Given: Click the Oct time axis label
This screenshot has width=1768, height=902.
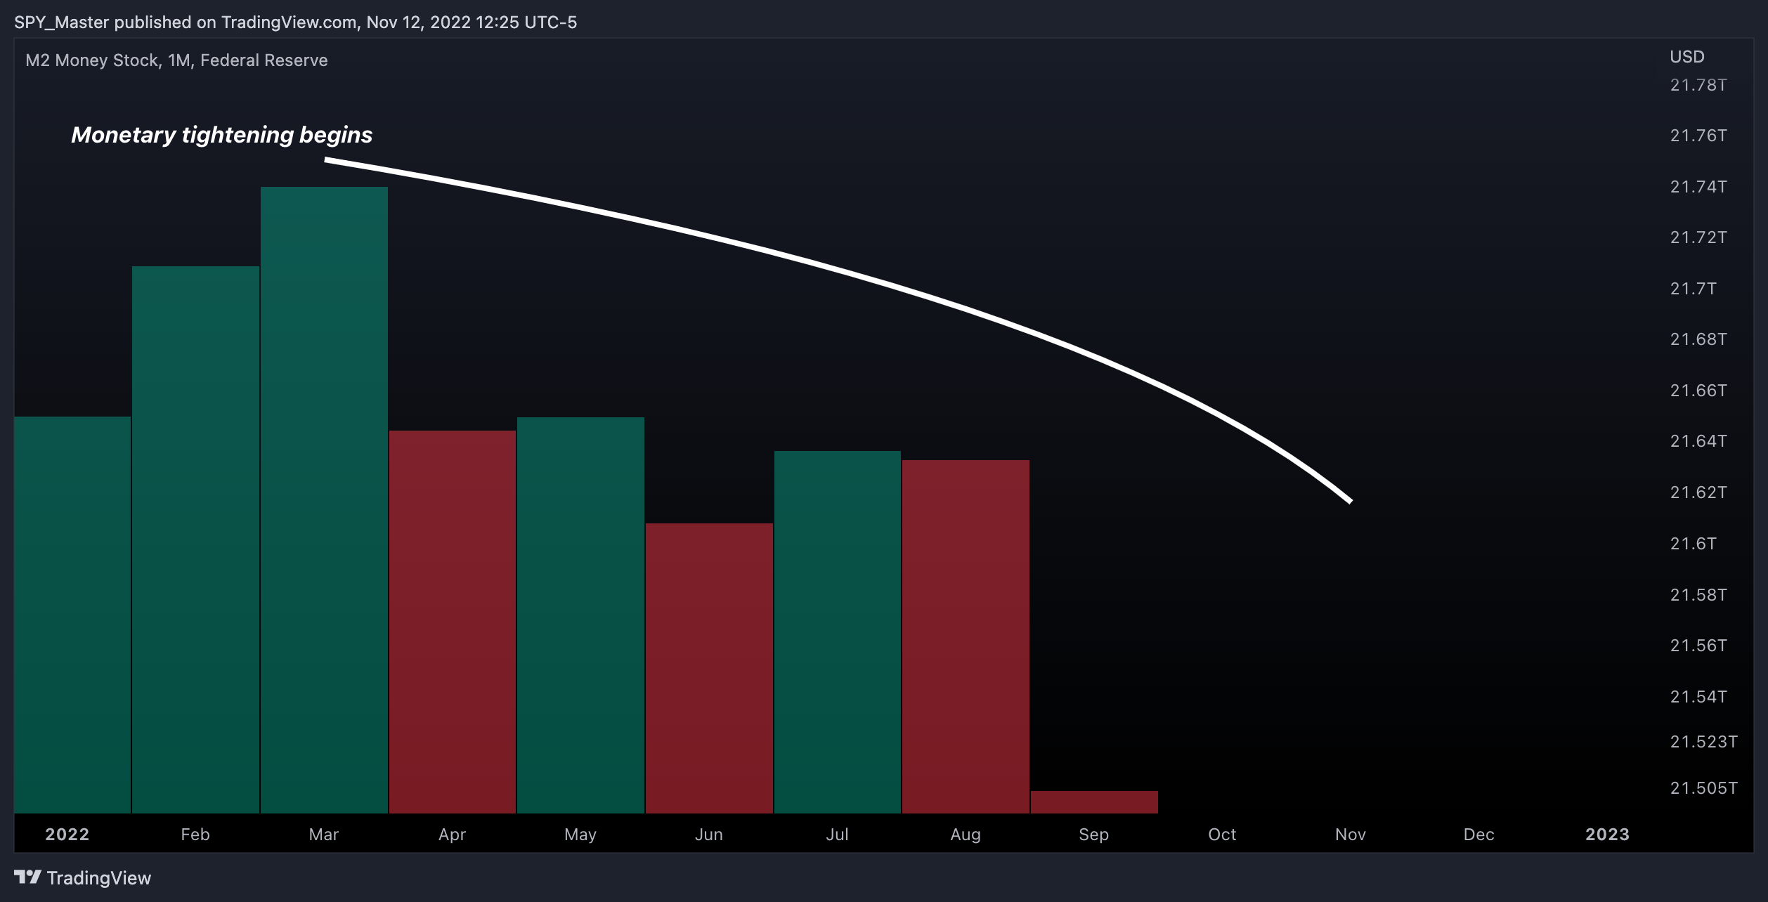Looking at the screenshot, I should tap(1222, 835).
